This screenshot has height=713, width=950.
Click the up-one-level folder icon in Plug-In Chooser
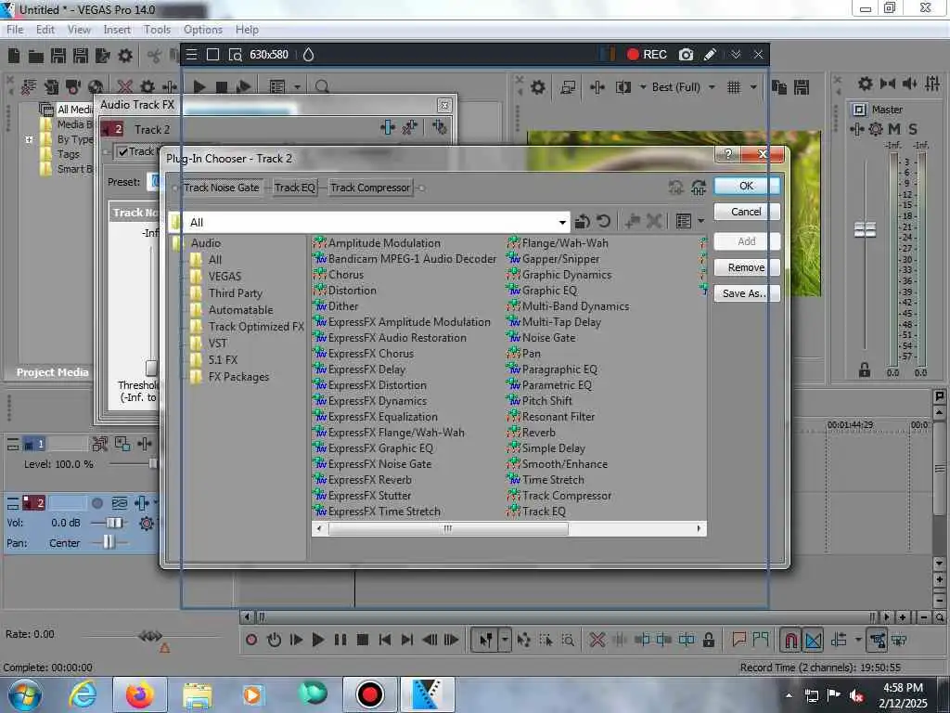click(583, 221)
